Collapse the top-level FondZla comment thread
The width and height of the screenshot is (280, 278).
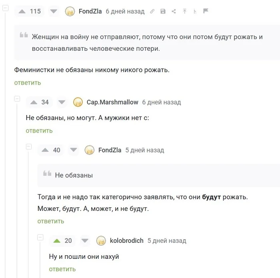tap(5, 8)
